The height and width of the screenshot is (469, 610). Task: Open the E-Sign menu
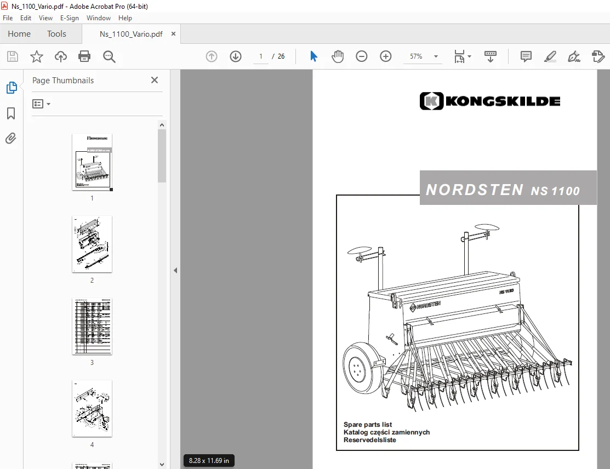coord(69,18)
